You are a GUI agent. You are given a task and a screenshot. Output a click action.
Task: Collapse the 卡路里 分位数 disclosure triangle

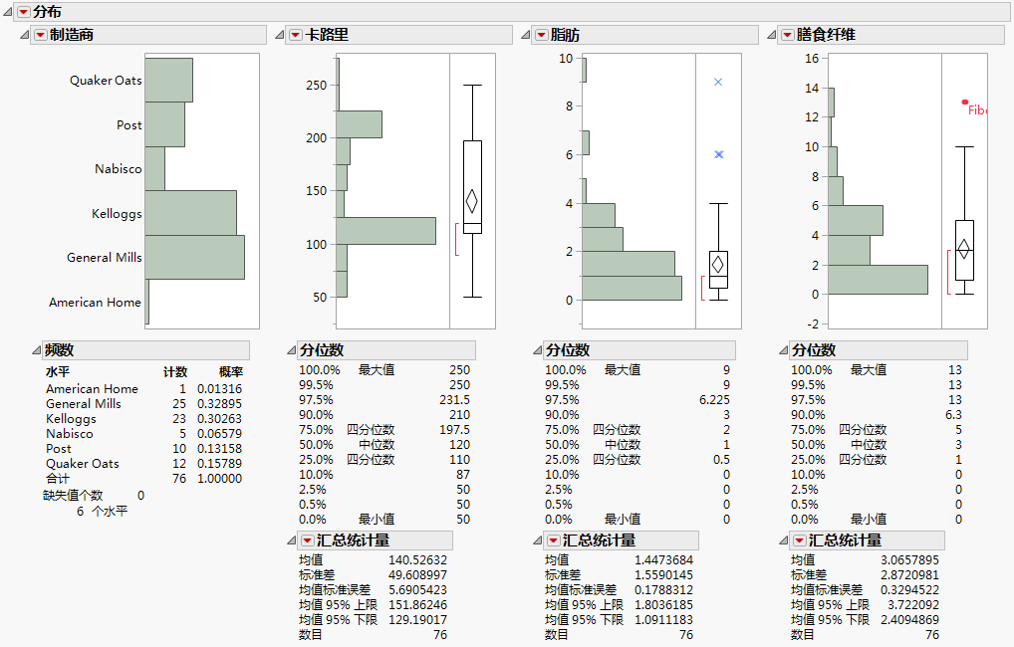pyautogui.click(x=292, y=350)
